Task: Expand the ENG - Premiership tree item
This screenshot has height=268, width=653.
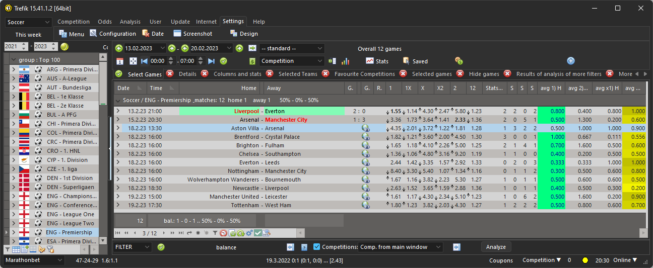Action: pyautogui.click(x=14, y=232)
